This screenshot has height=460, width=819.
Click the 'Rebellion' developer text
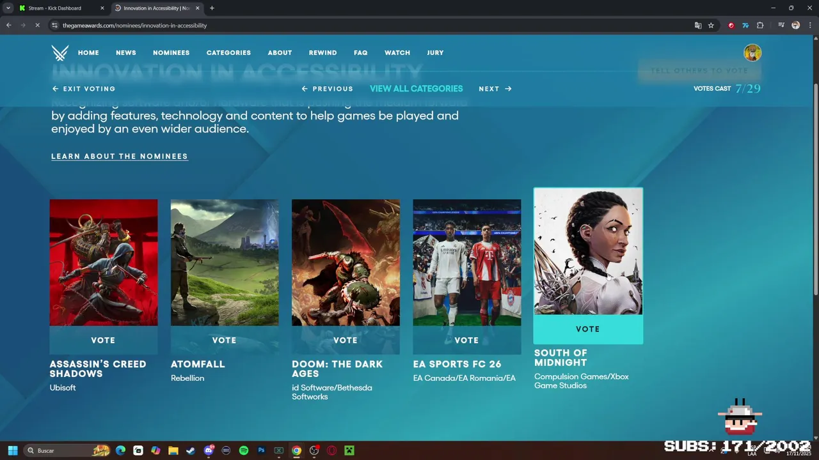pos(187,378)
